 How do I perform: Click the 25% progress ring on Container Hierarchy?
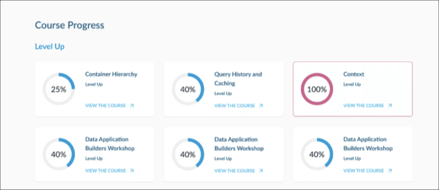(x=59, y=89)
